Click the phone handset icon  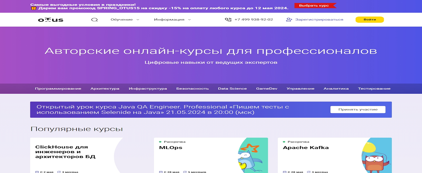coord(228,20)
